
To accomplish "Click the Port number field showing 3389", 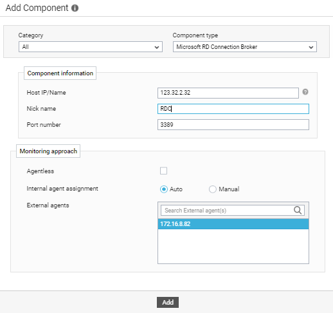I will [x=233, y=125].
